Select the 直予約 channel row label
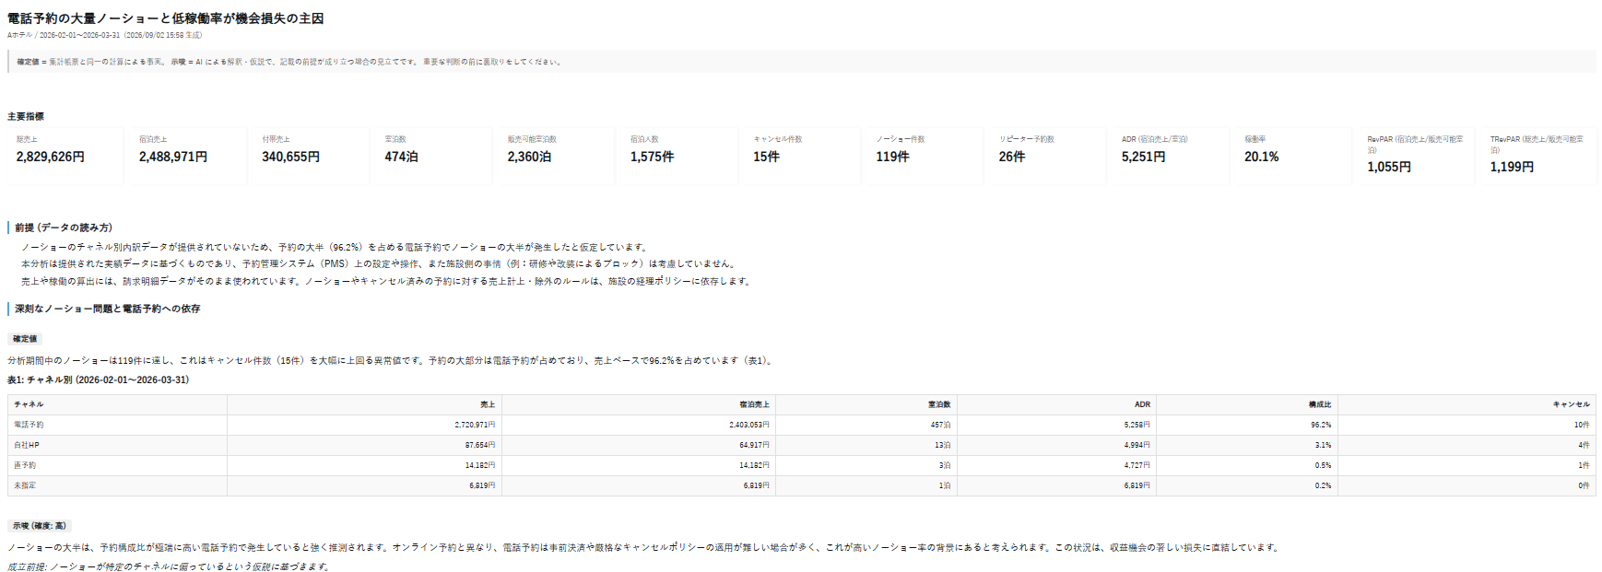The width and height of the screenshot is (1602, 572). pyautogui.click(x=25, y=465)
